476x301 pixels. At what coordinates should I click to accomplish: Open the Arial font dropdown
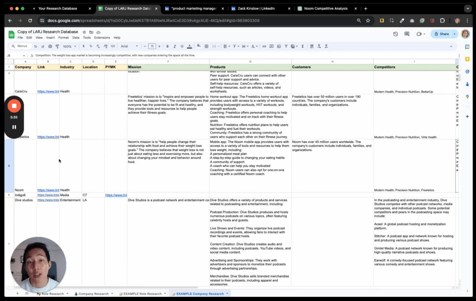129,46
